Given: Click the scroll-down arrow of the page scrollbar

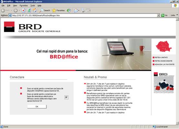Looking at the screenshot, I should click(x=177, y=123).
